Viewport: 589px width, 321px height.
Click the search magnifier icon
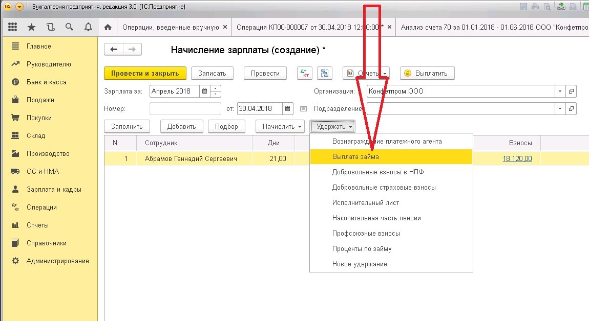[69, 27]
